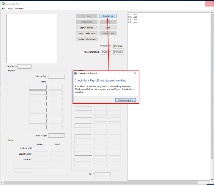This screenshot has width=214, height=185.
Task: Click the Gross Wages field
Action: click(56, 135)
